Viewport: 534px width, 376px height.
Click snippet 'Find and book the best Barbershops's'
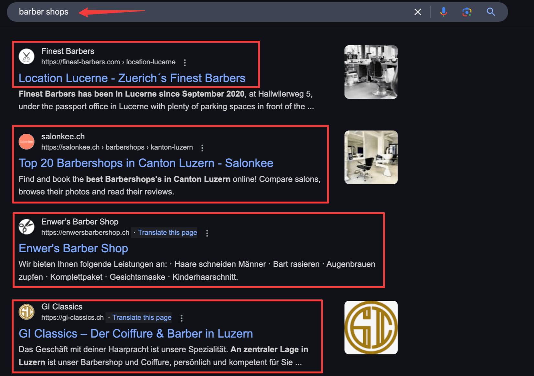pos(169,185)
